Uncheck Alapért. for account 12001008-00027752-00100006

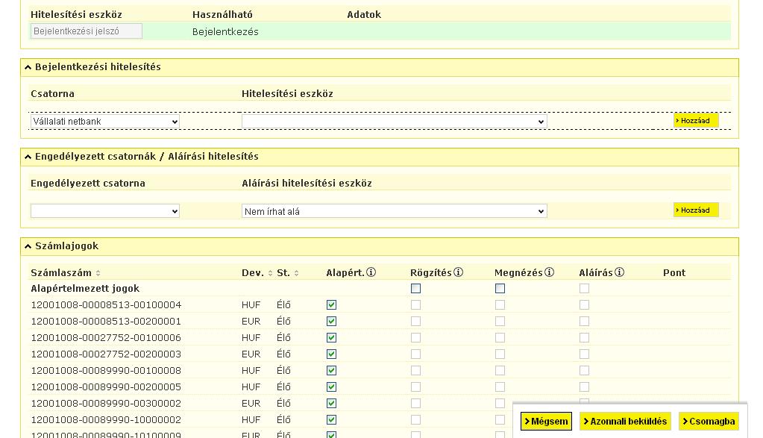point(331,338)
